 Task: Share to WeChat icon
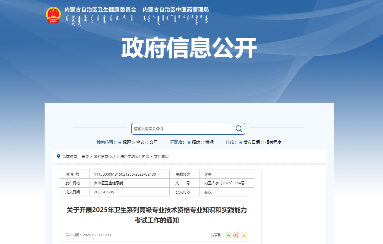229,235
